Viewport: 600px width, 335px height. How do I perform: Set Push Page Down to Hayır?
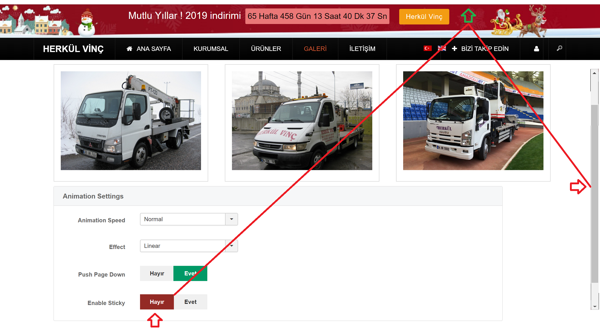(157, 274)
